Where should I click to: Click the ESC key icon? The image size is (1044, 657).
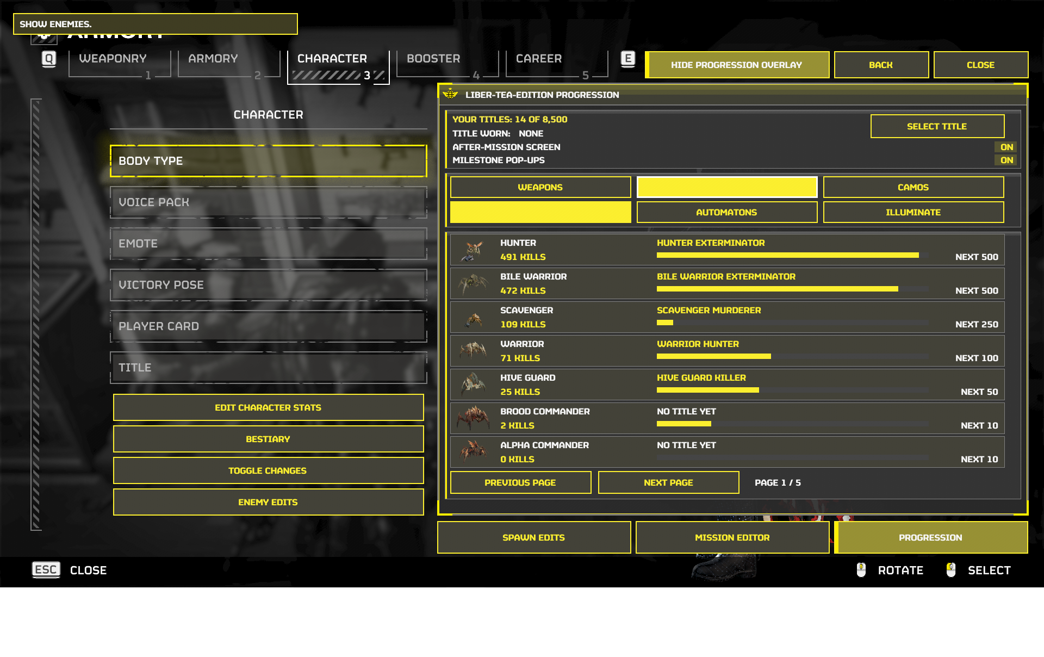click(46, 569)
